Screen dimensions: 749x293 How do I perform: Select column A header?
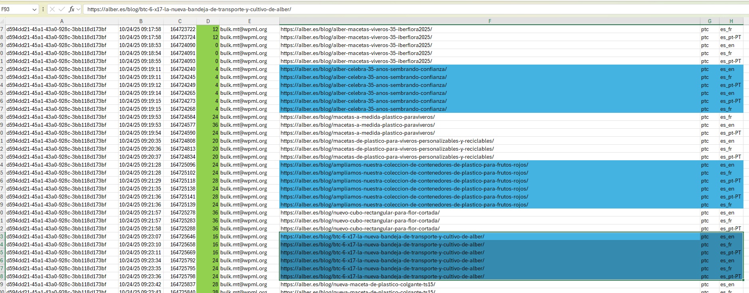click(61, 21)
